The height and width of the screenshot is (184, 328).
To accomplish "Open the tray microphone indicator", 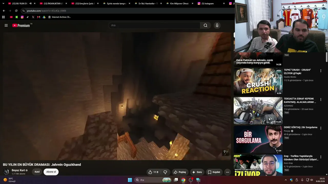I will [x=302, y=180].
